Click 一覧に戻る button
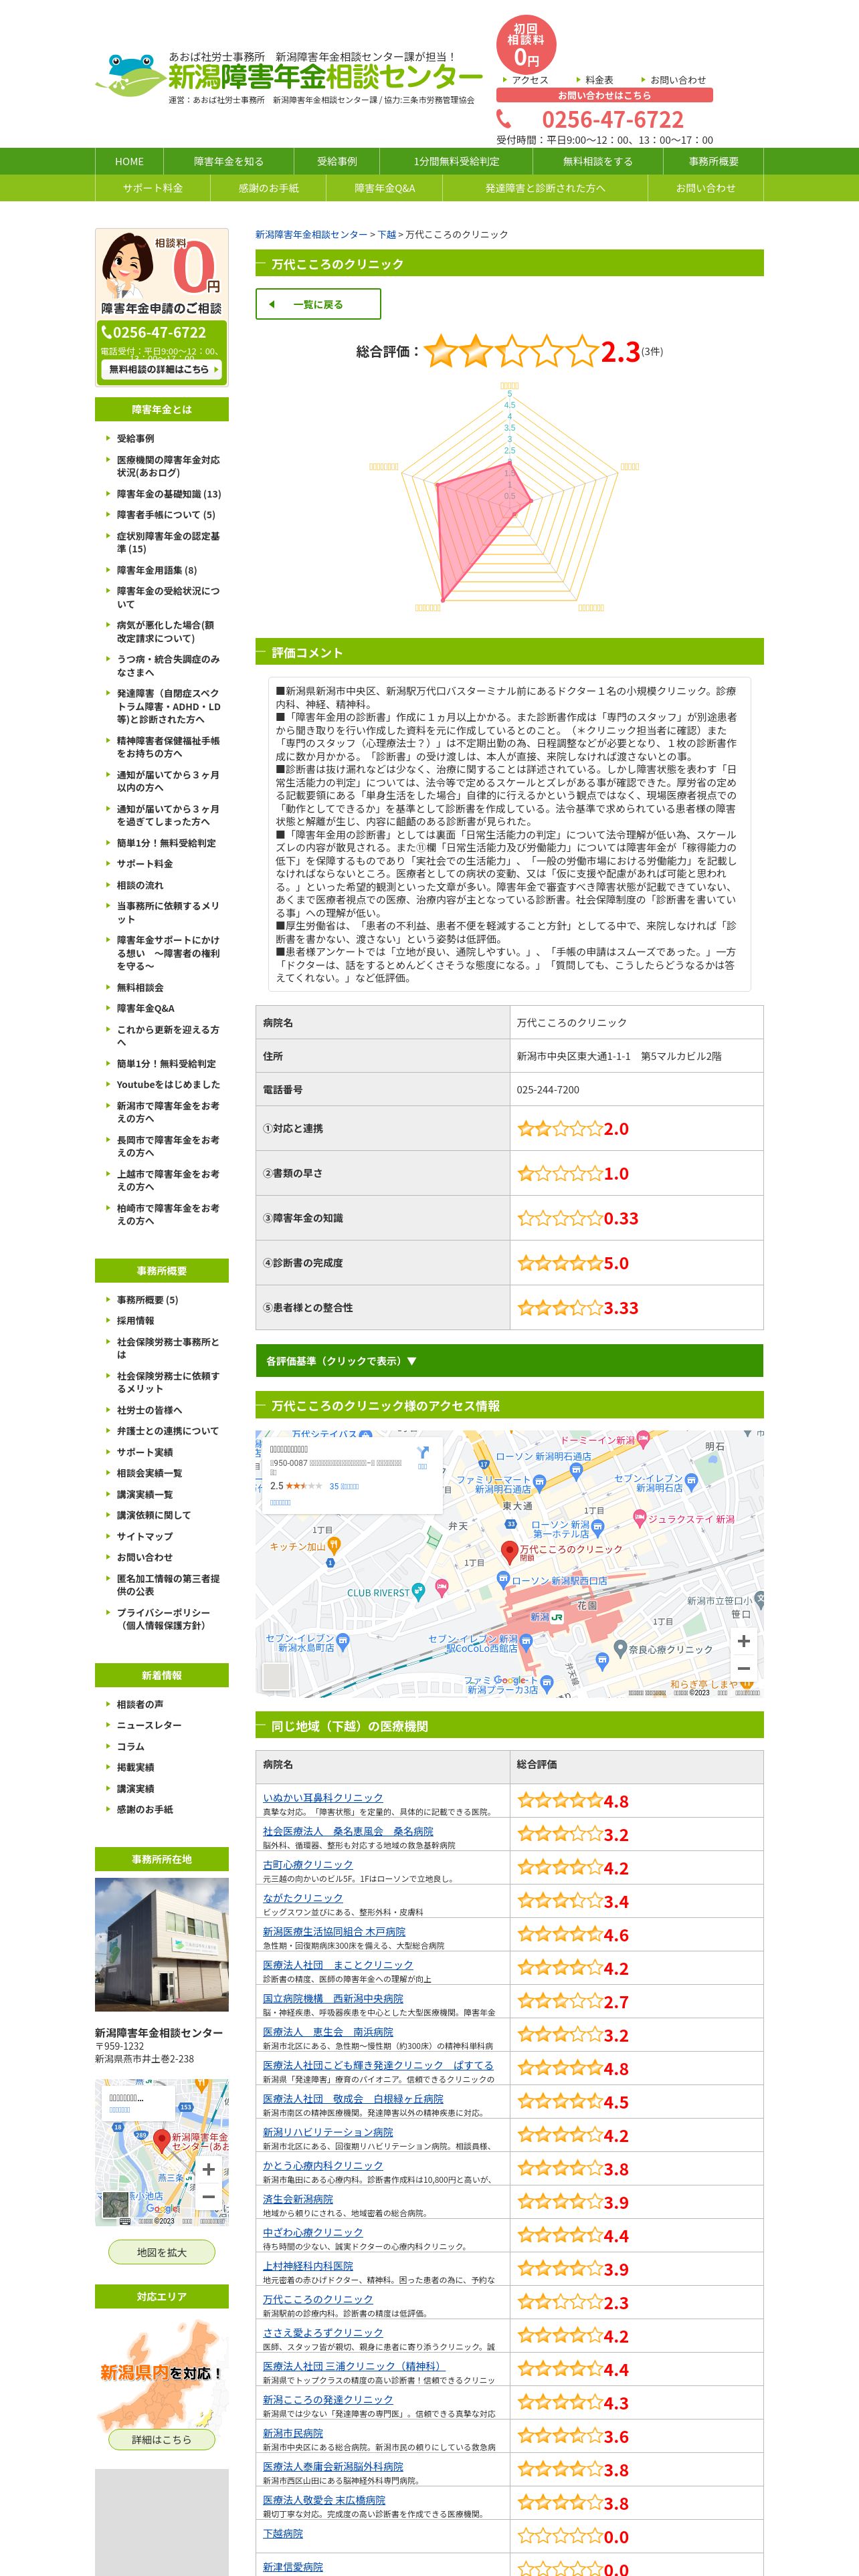 coord(318,304)
